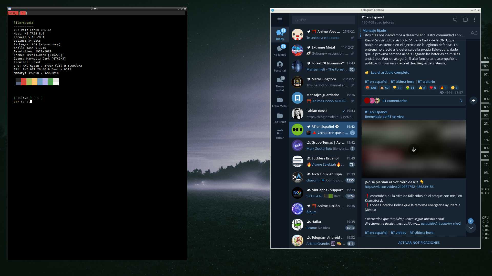Toggle the angry face 126 reaction
This screenshot has height=276, width=492.
point(371,88)
